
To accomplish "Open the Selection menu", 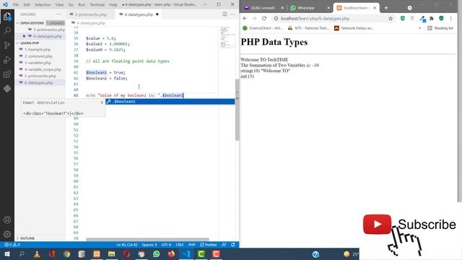I will coord(43,5).
